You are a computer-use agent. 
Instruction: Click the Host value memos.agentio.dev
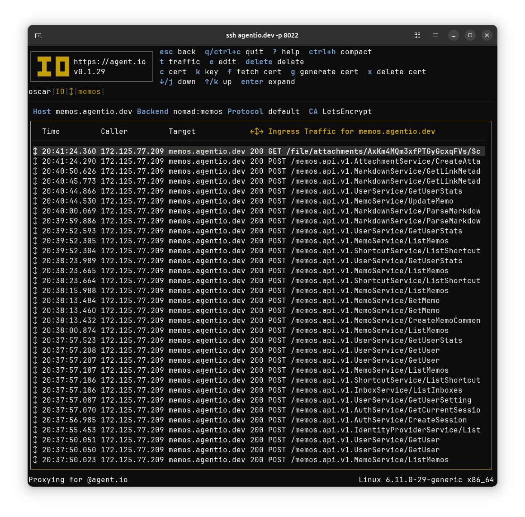94,112
